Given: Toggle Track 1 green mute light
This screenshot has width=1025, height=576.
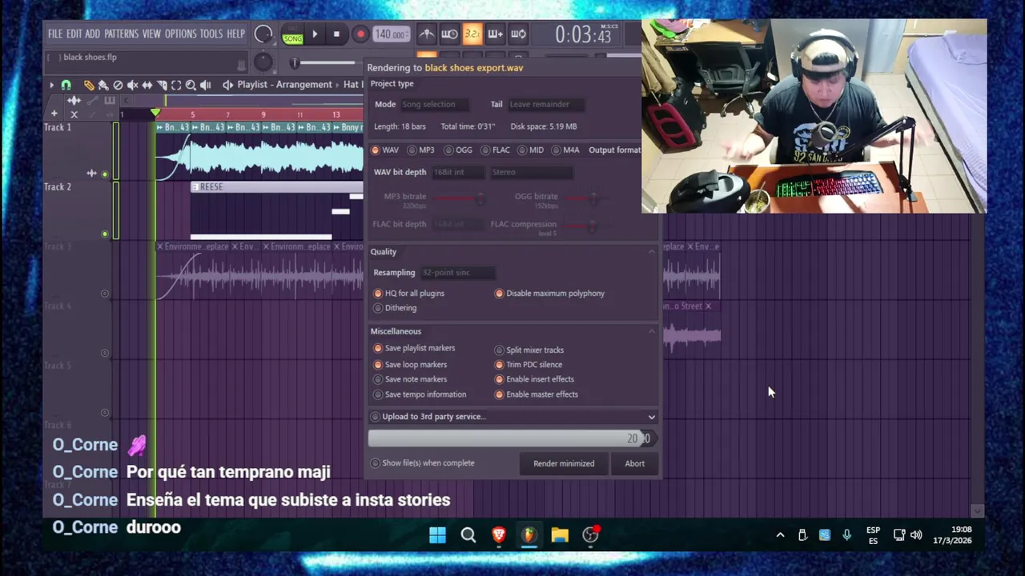Looking at the screenshot, I should tap(104, 174).
